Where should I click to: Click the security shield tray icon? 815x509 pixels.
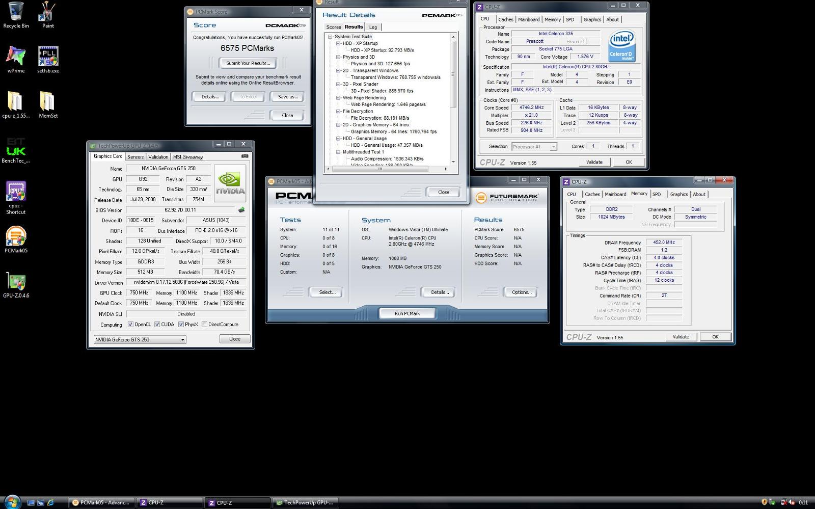tap(764, 502)
